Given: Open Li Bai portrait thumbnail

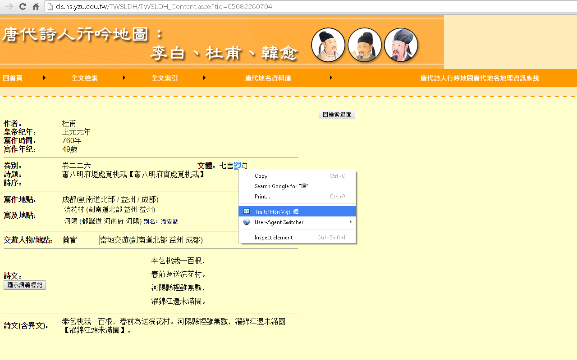Looking at the screenshot, I should pos(328,45).
